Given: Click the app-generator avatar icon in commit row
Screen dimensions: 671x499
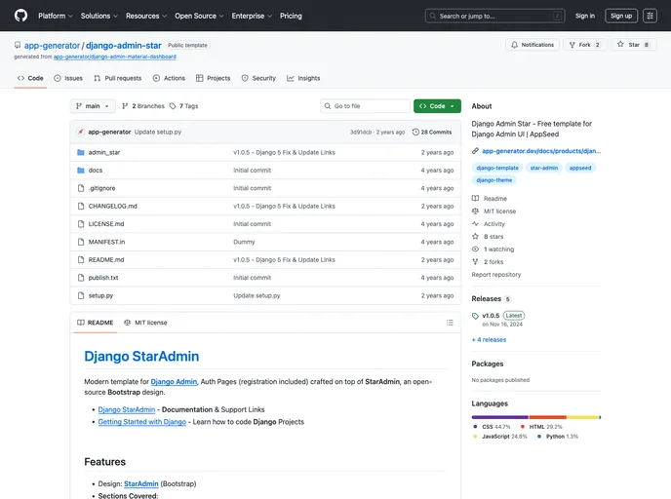Looking at the screenshot, I should point(80,132).
